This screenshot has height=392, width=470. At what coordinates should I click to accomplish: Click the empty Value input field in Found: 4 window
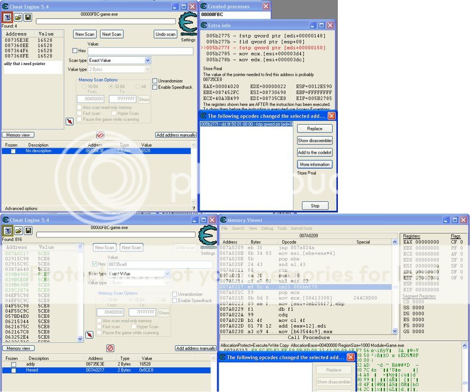pyautogui.click(x=140, y=51)
